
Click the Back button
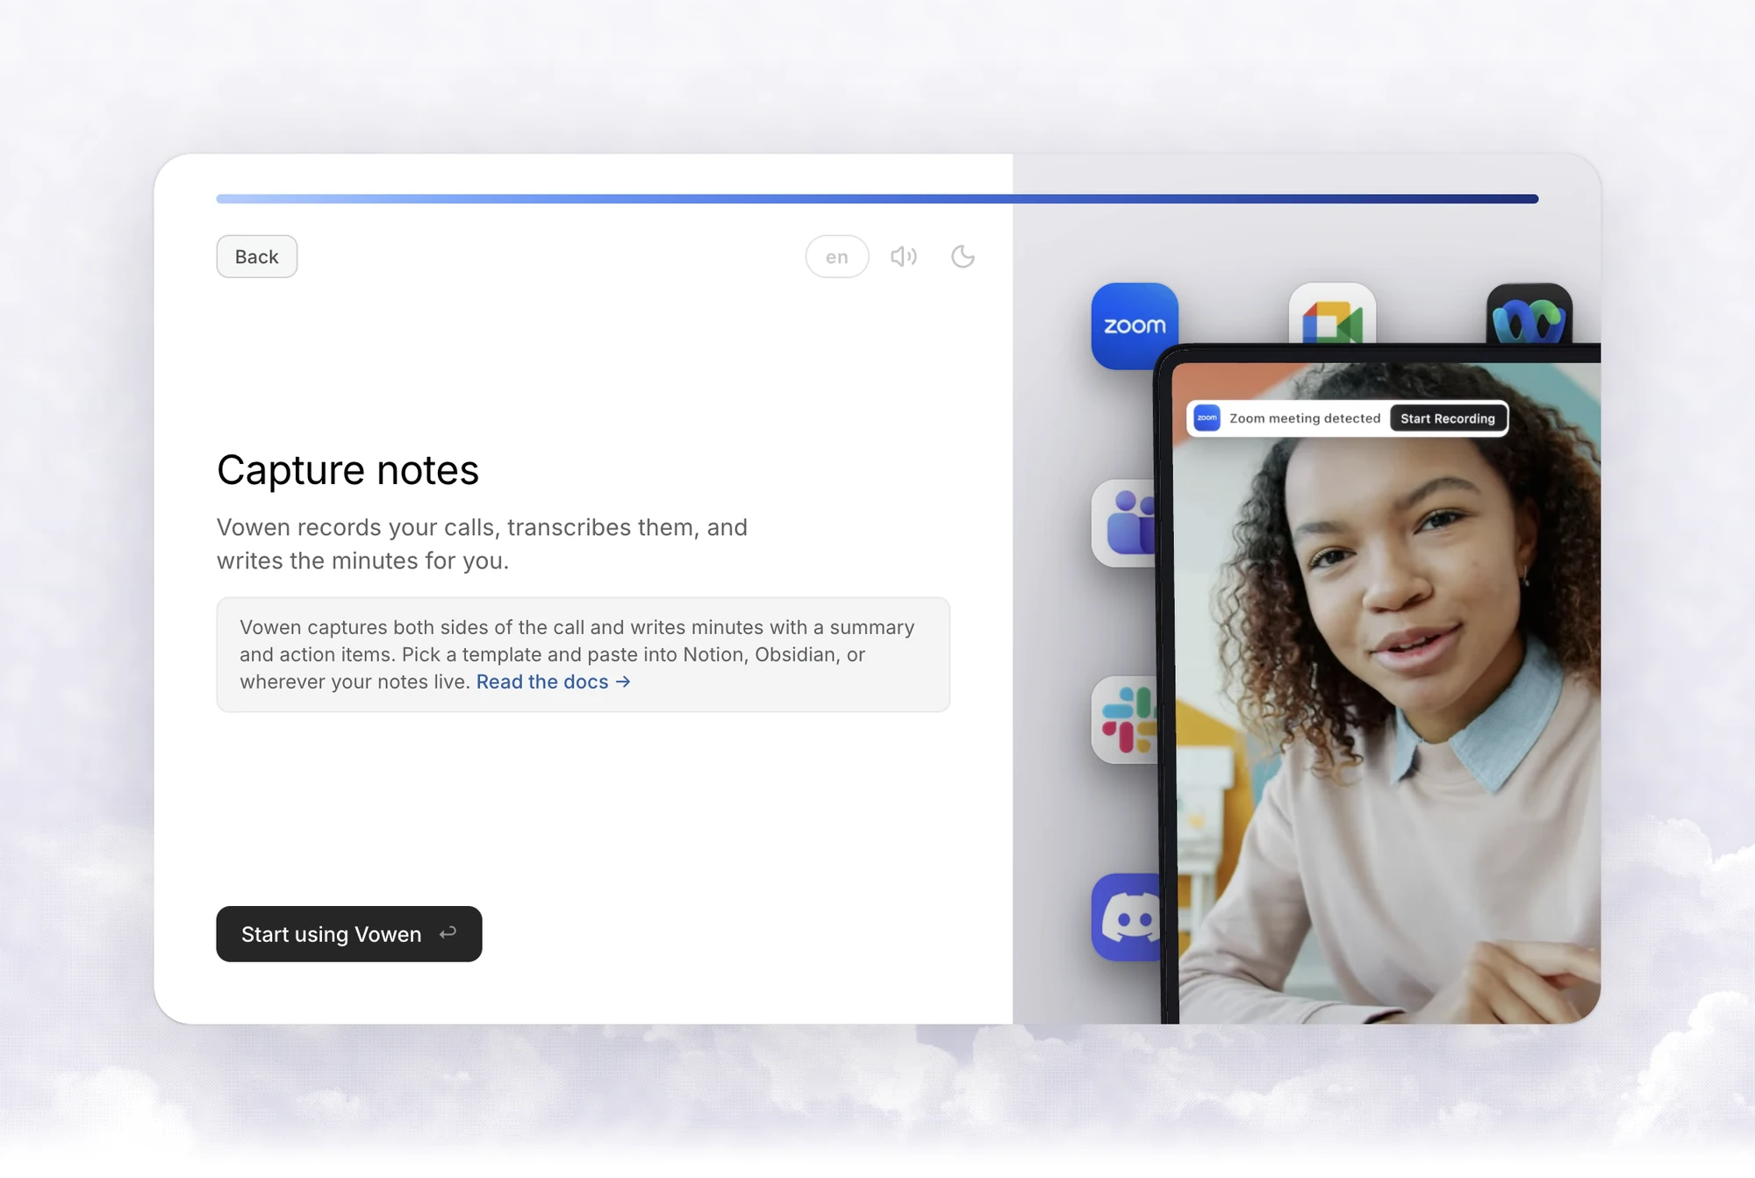[x=256, y=256]
